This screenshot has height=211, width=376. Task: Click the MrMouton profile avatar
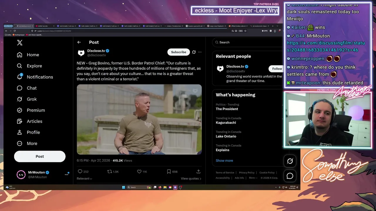tap(21, 175)
